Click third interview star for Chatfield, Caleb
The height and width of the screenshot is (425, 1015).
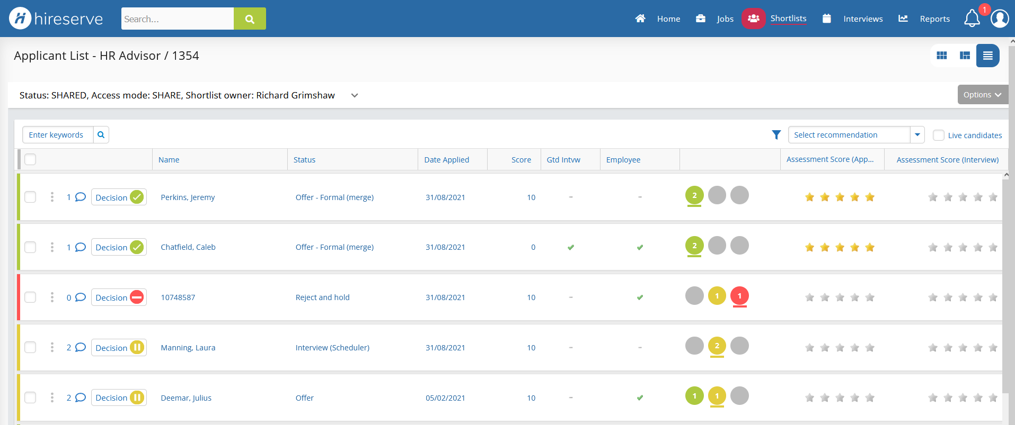pos(963,247)
